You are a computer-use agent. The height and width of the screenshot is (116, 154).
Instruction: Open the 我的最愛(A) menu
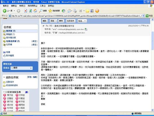[32, 6]
